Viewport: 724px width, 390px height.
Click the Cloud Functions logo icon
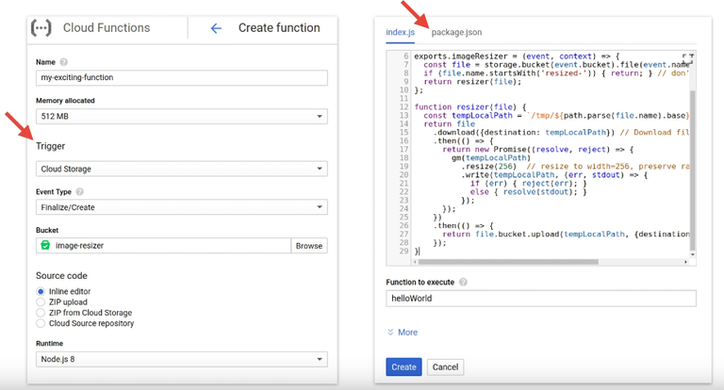pos(41,27)
